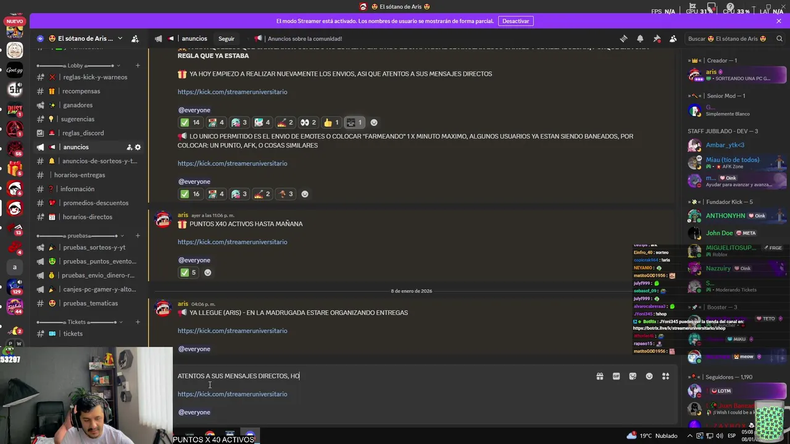Click the Desactivar streamer mode button

point(515,21)
